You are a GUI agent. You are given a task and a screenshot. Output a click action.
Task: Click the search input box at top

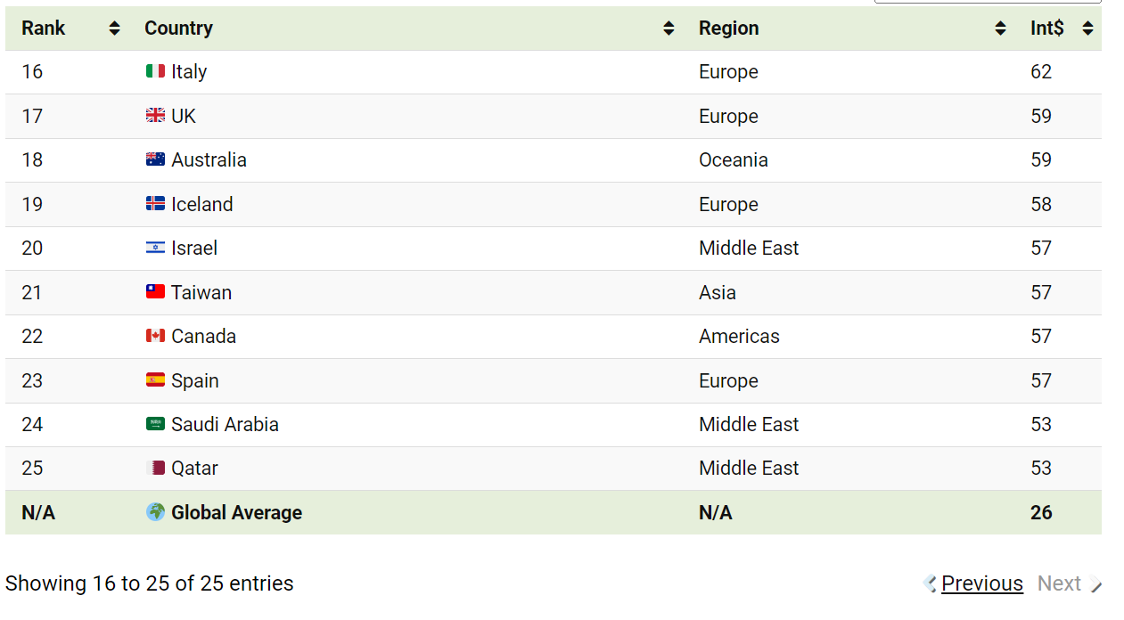(988, 2)
